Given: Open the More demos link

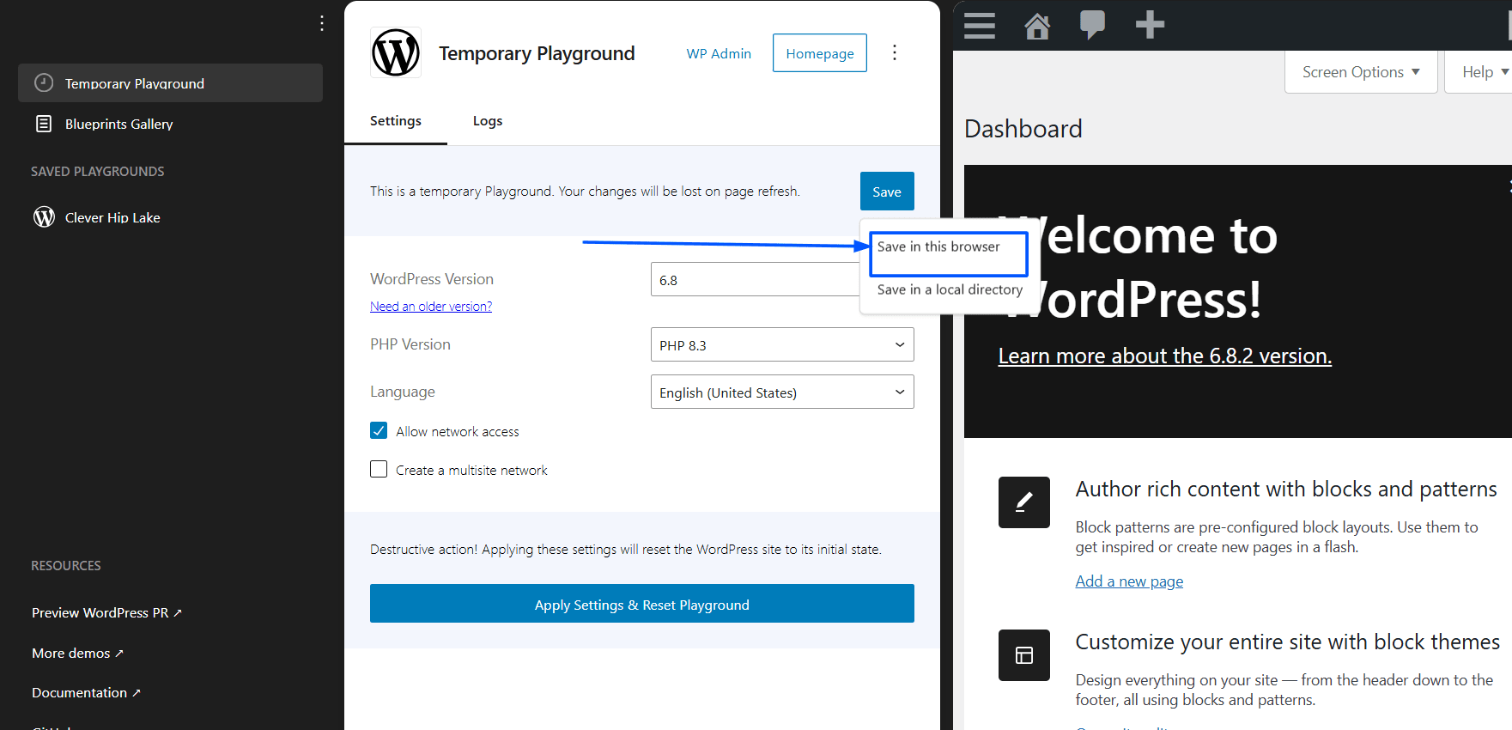Looking at the screenshot, I should click(x=77, y=654).
